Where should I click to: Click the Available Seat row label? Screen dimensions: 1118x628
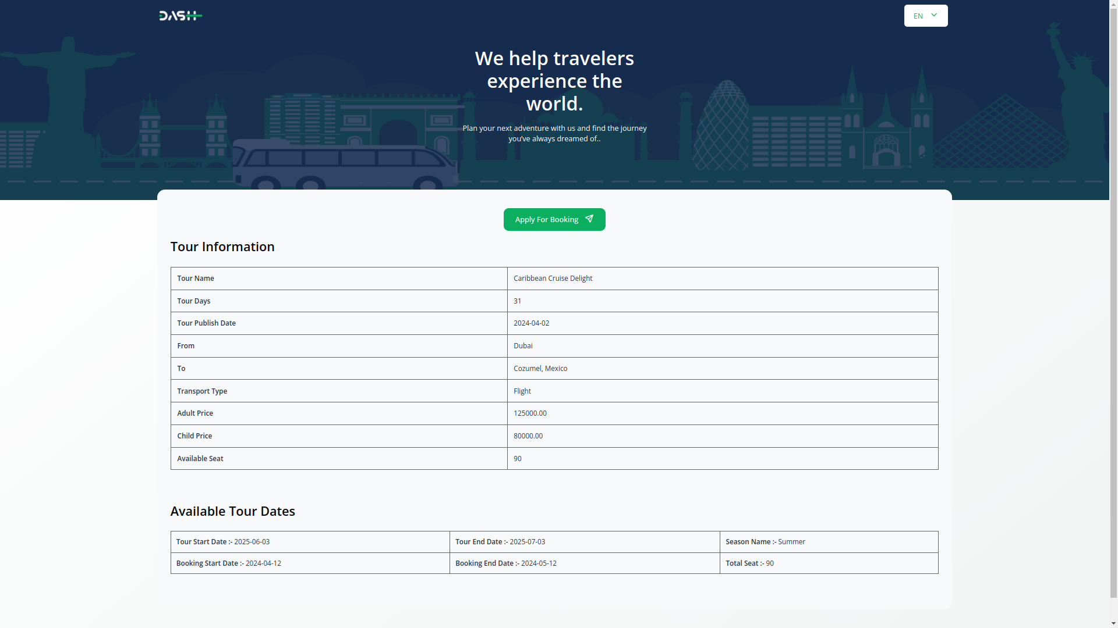point(200,459)
